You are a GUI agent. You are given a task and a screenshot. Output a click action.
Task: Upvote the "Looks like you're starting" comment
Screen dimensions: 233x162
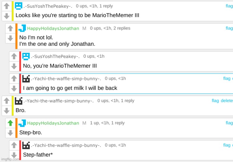coord(7,6)
